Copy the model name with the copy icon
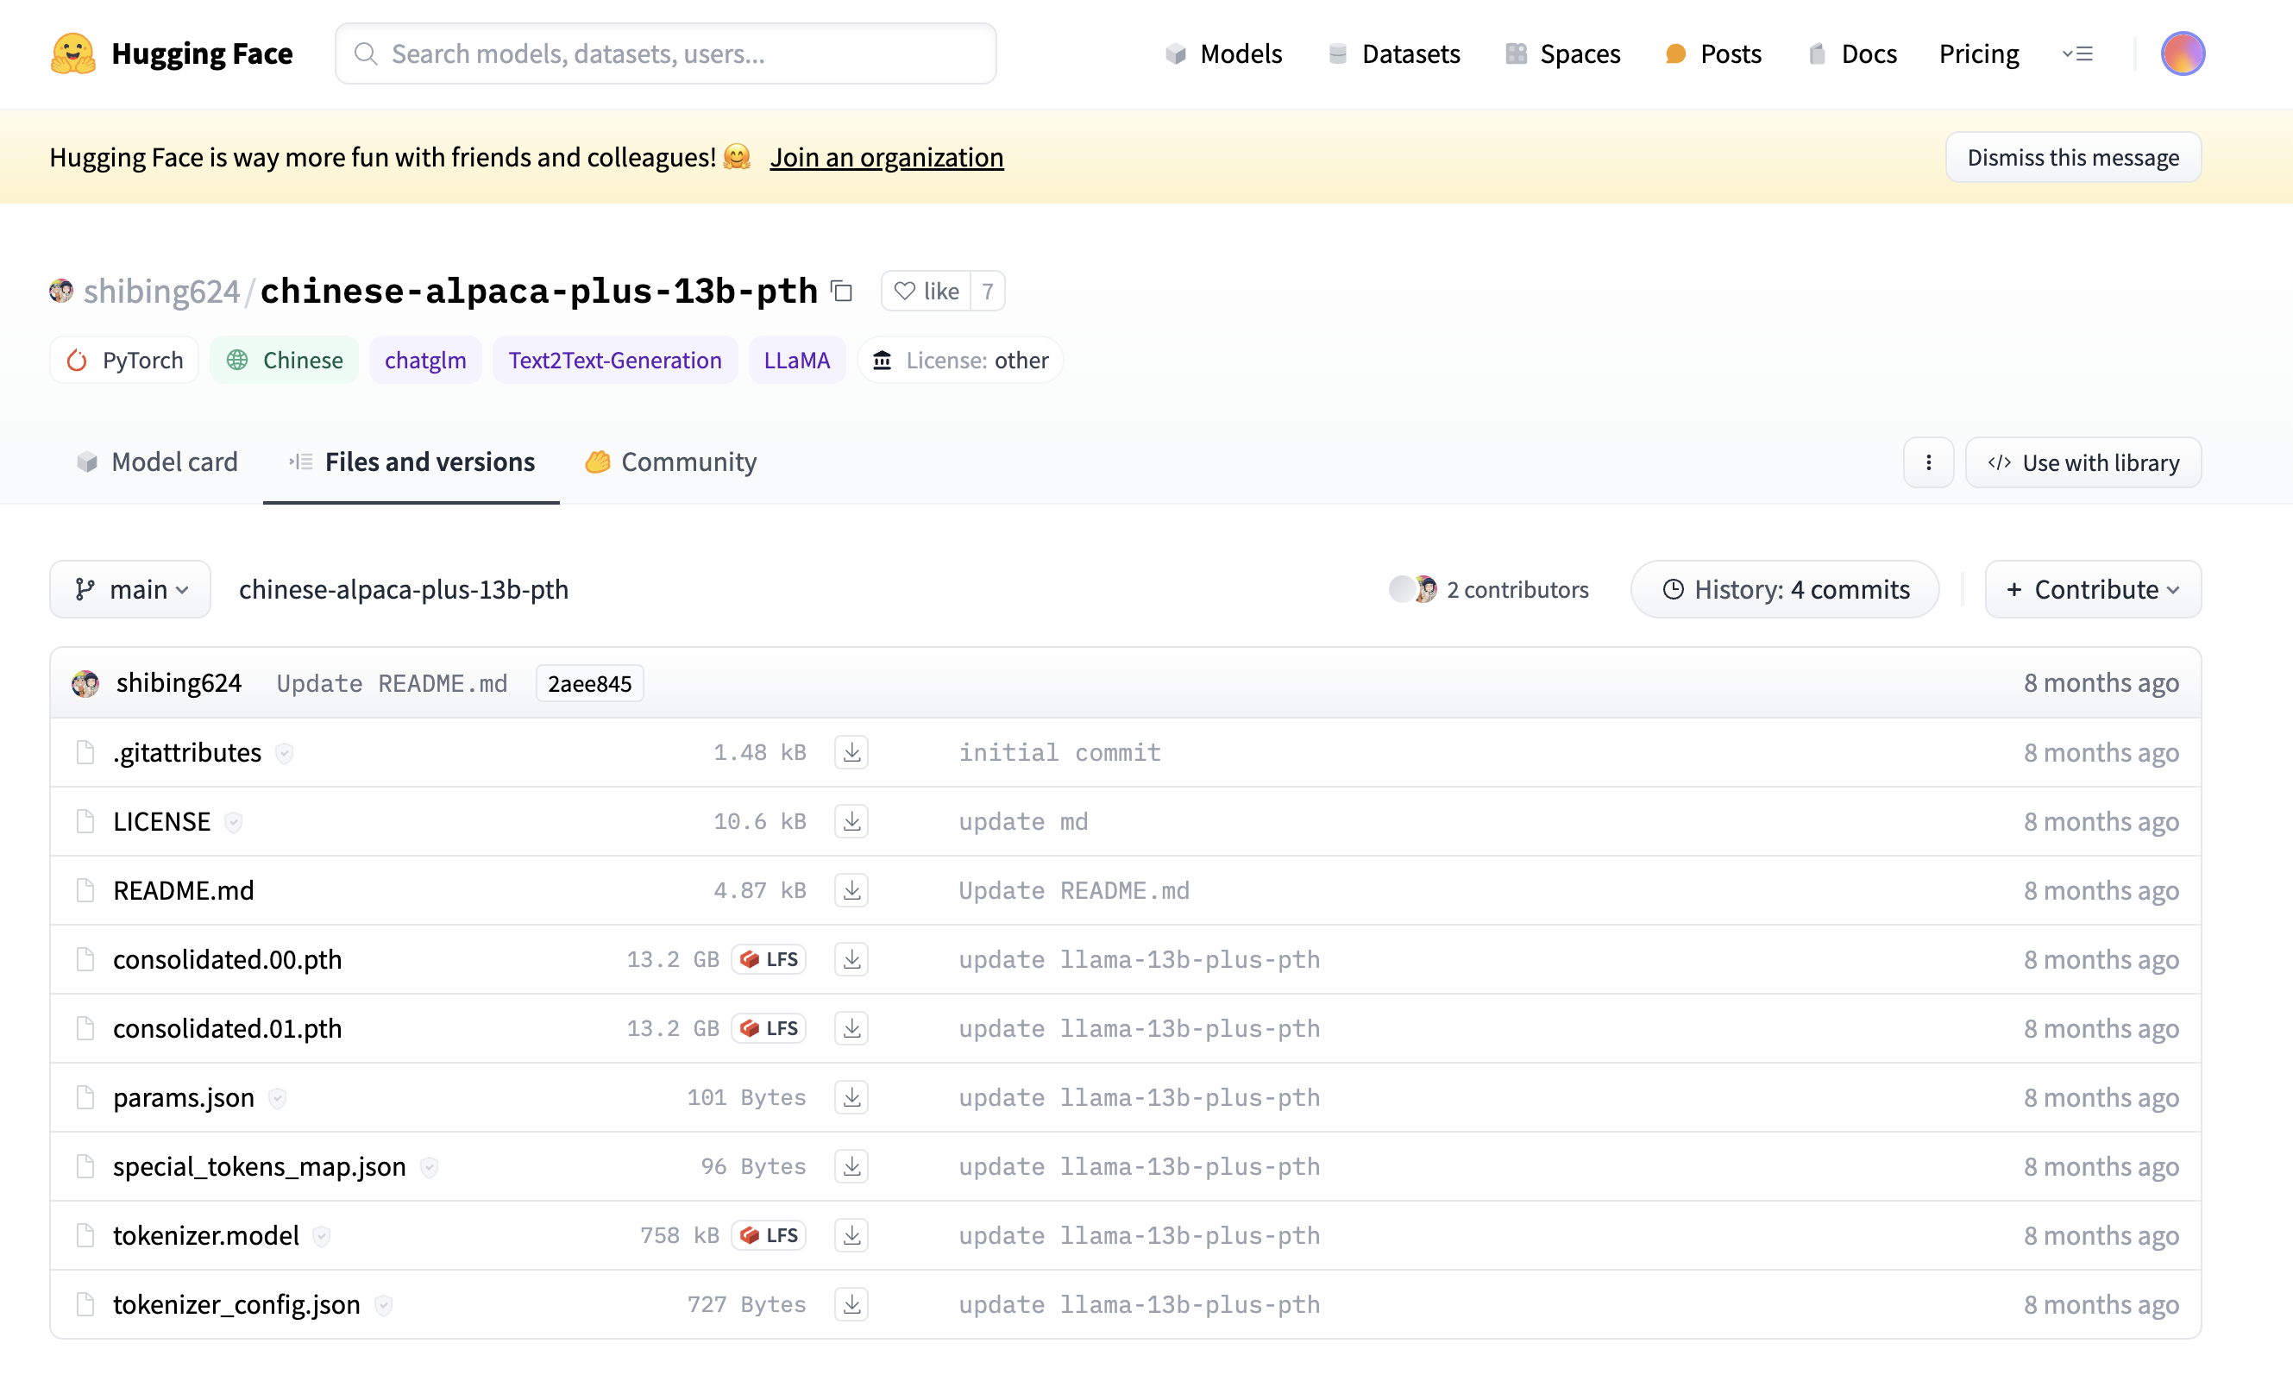Image resolution: width=2293 pixels, height=1375 pixels. 841,291
